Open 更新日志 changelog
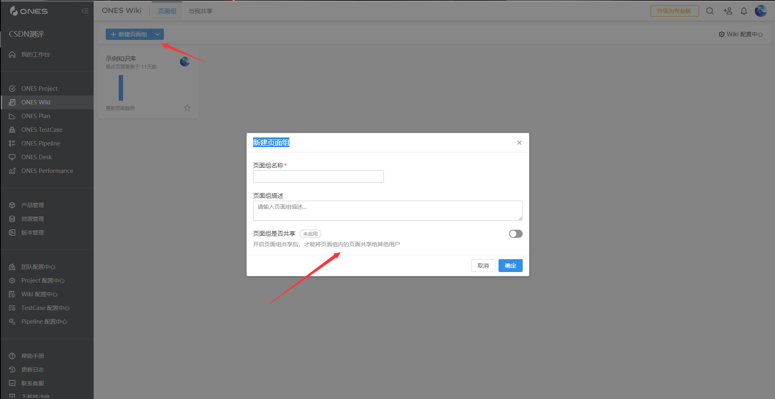Screen dimensions: 775x399 pyautogui.click(x=47, y=370)
